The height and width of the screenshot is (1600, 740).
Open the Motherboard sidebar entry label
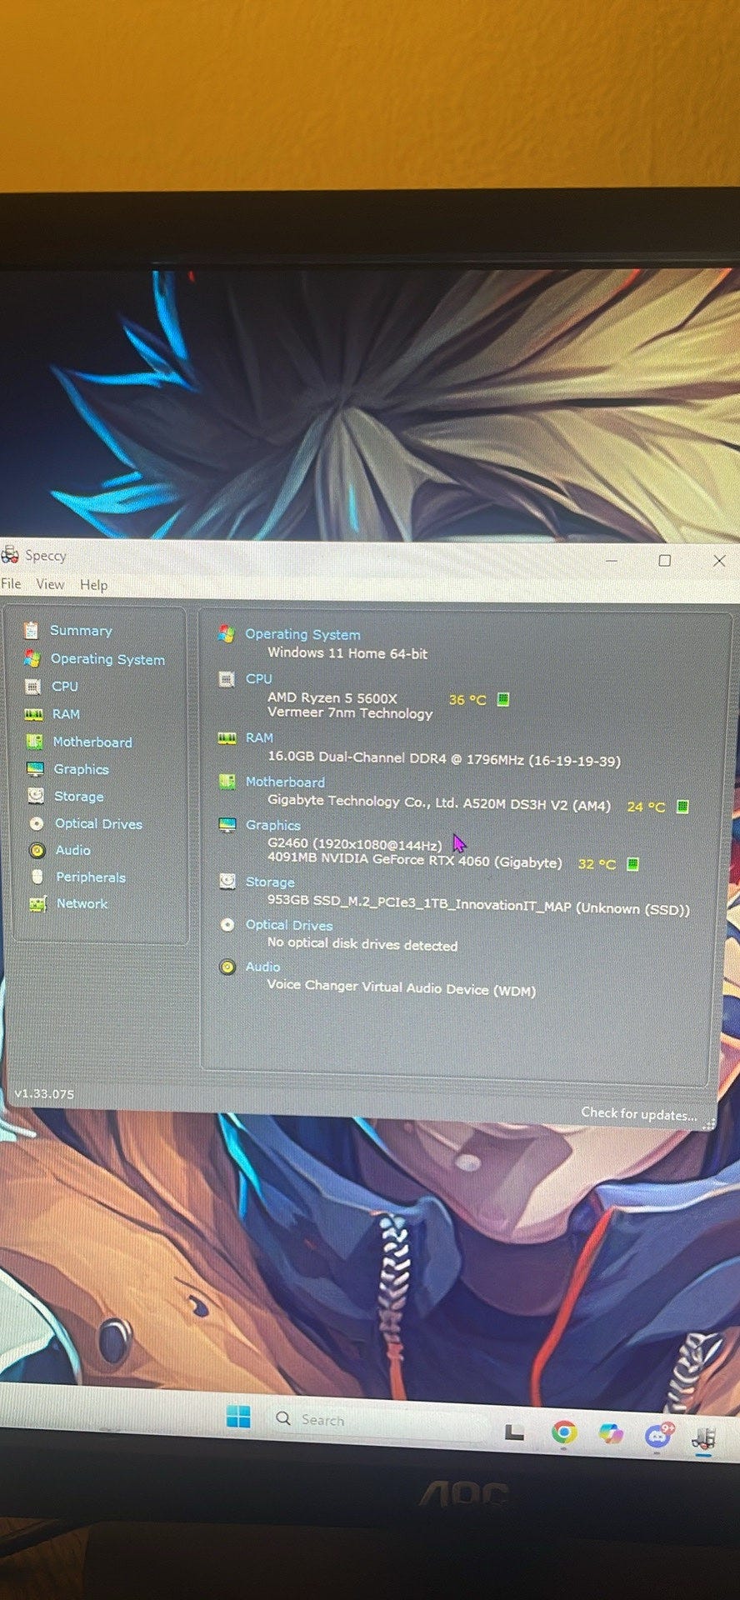click(x=92, y=742)
